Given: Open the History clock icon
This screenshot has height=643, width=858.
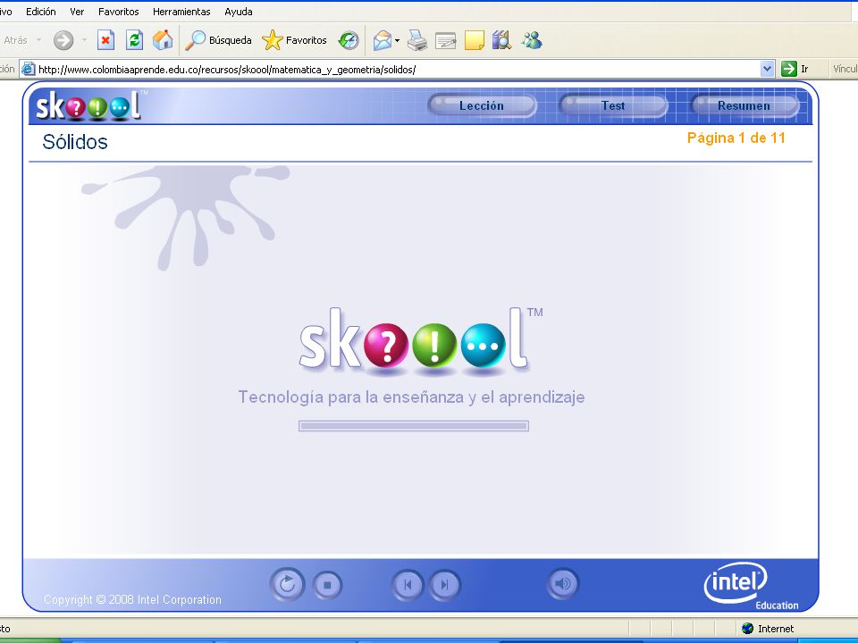Looking at the screenshot, I should pos(349,40).
